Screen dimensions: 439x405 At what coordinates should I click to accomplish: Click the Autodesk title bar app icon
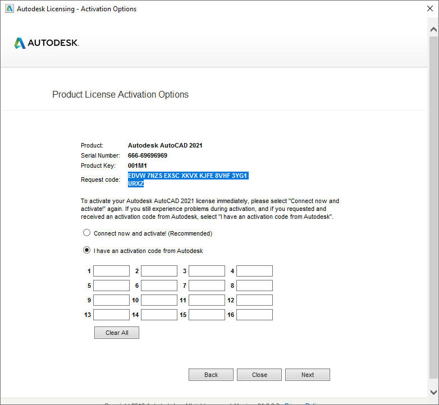pyautogui.click(x=10, y=8)
